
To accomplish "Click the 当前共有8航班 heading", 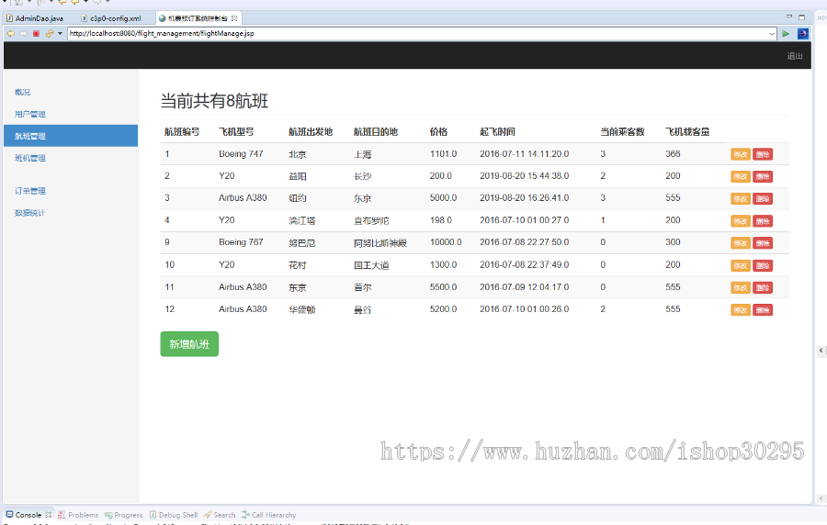I will point(214,101).
